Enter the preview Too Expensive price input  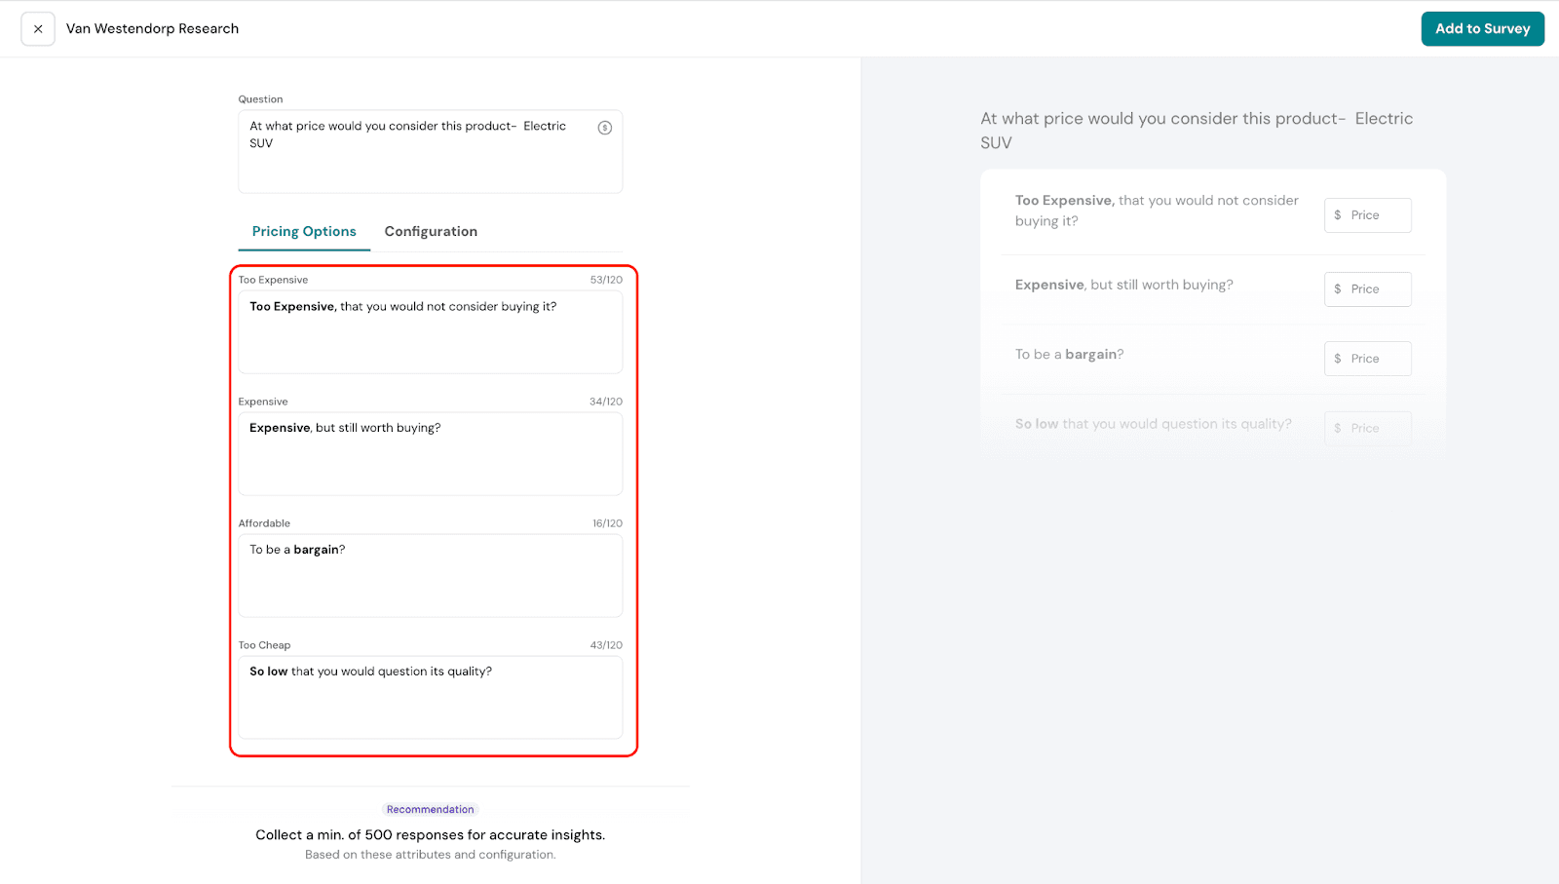click(x=1378, y=215)
